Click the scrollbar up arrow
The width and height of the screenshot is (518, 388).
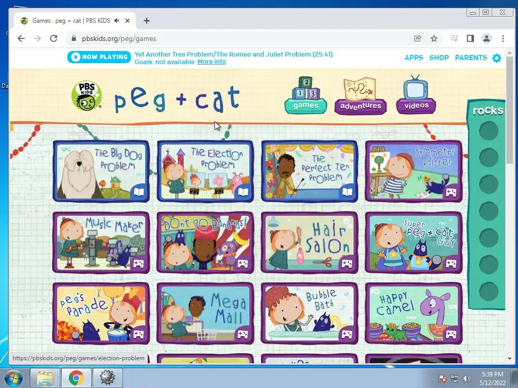click(509, 53)
